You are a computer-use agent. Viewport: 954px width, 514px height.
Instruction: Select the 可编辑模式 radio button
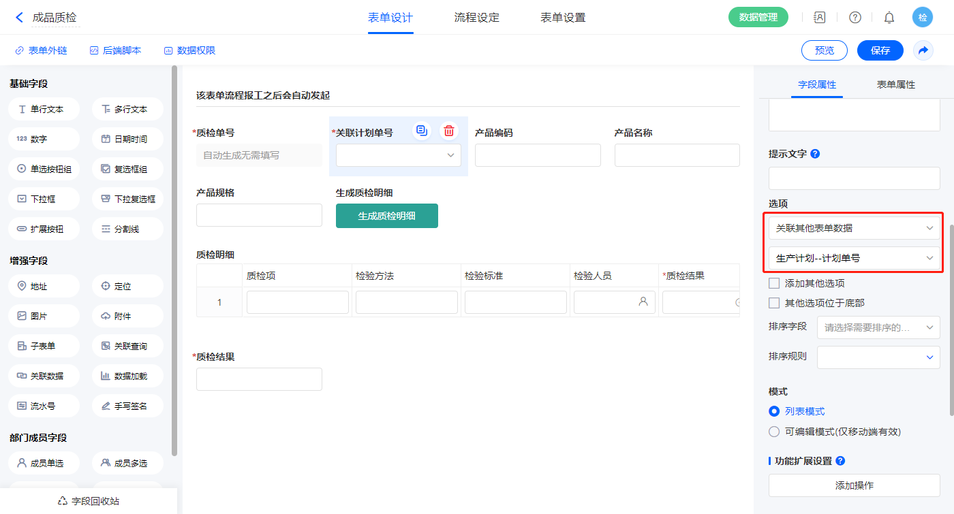(774, 432)
